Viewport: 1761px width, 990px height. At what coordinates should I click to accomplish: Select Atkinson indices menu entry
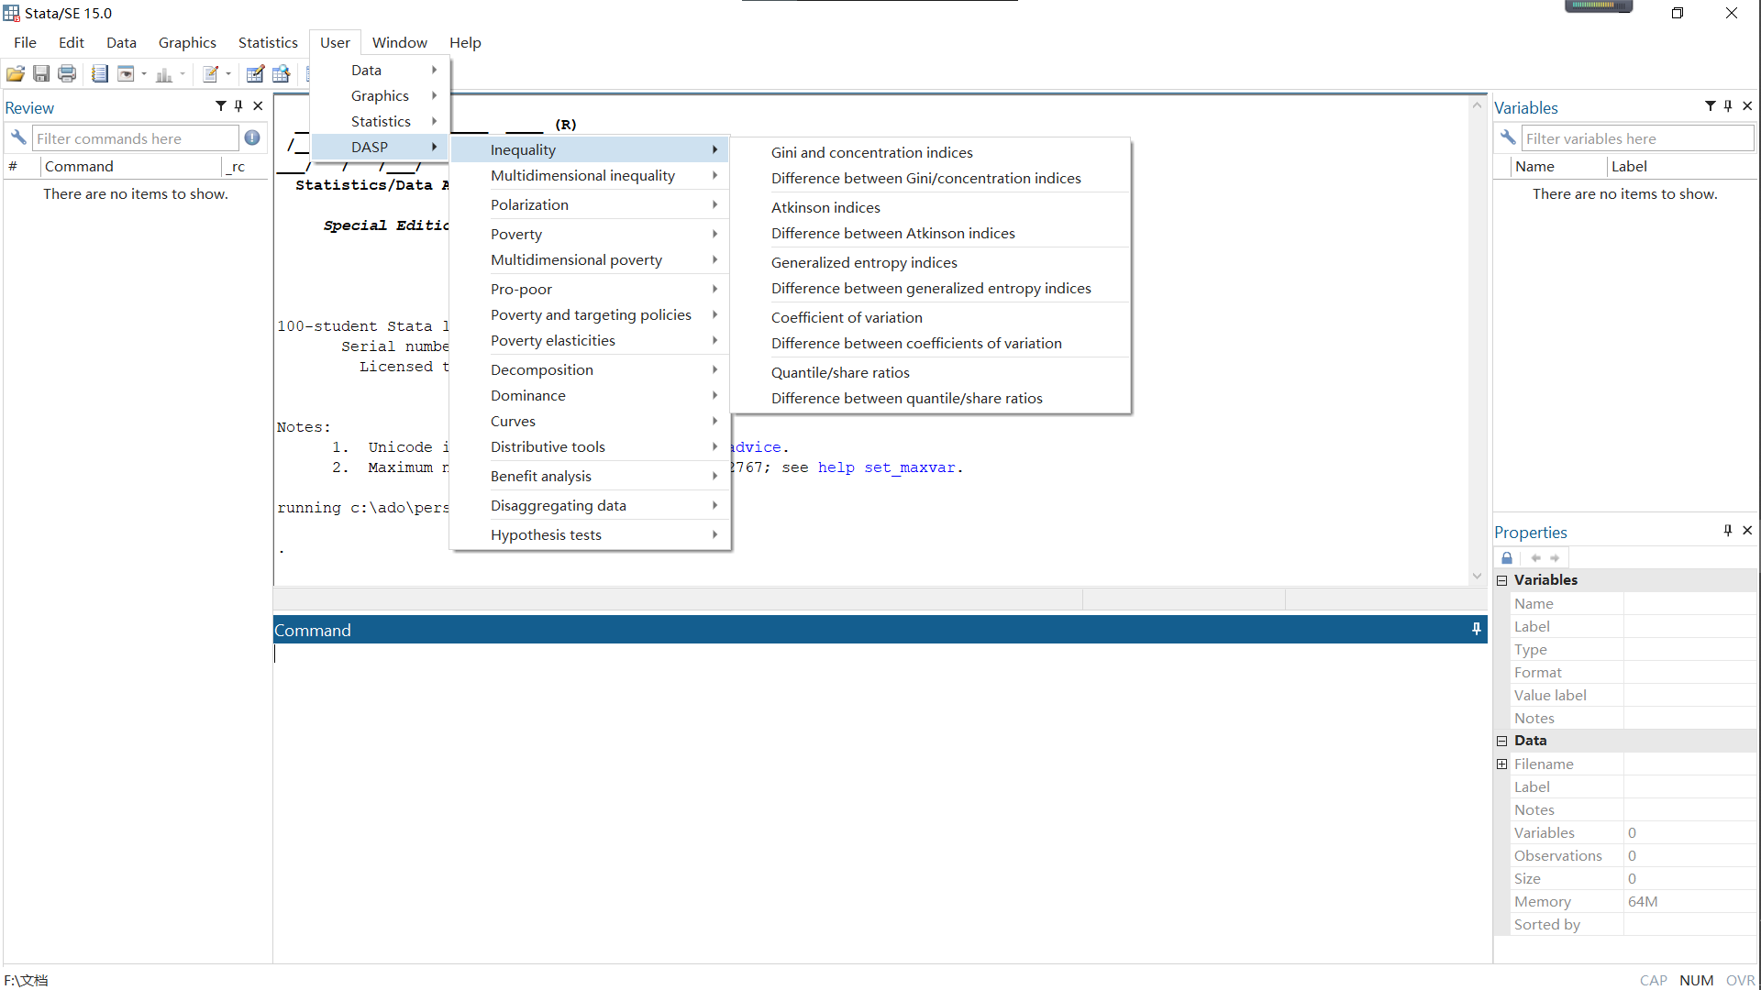click(825, 207)
